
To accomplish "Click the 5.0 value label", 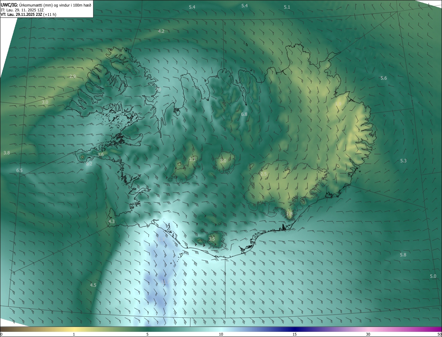I will (433, 276).
